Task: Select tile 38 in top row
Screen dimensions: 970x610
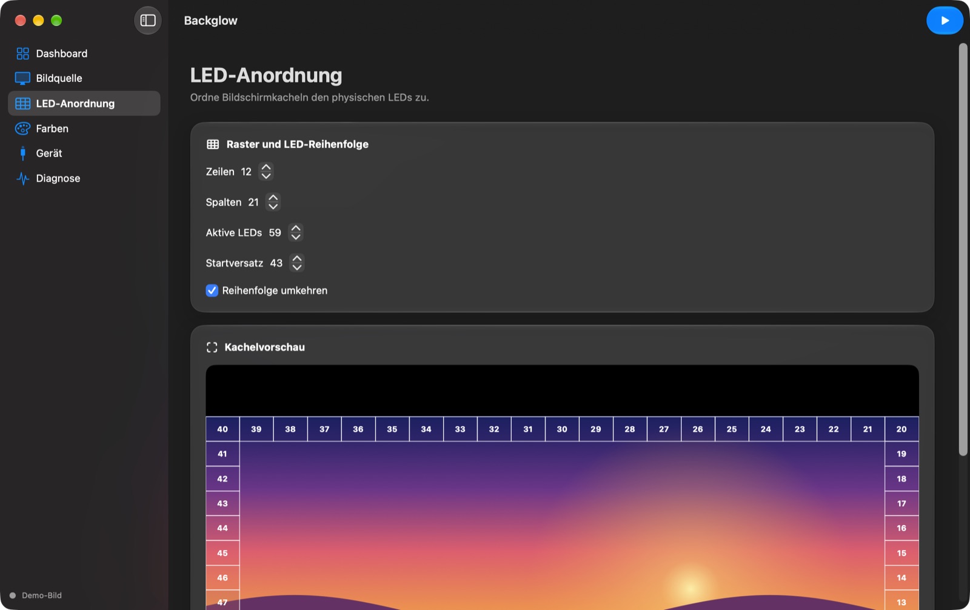Action: point(290,429)
